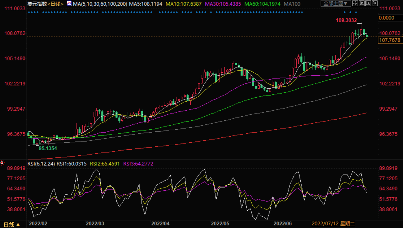Image resolution: width=403 pixels, height=228 pixels.
Task: Toggle the RSI2 yellow legend label
Action: tap(105, 164)
